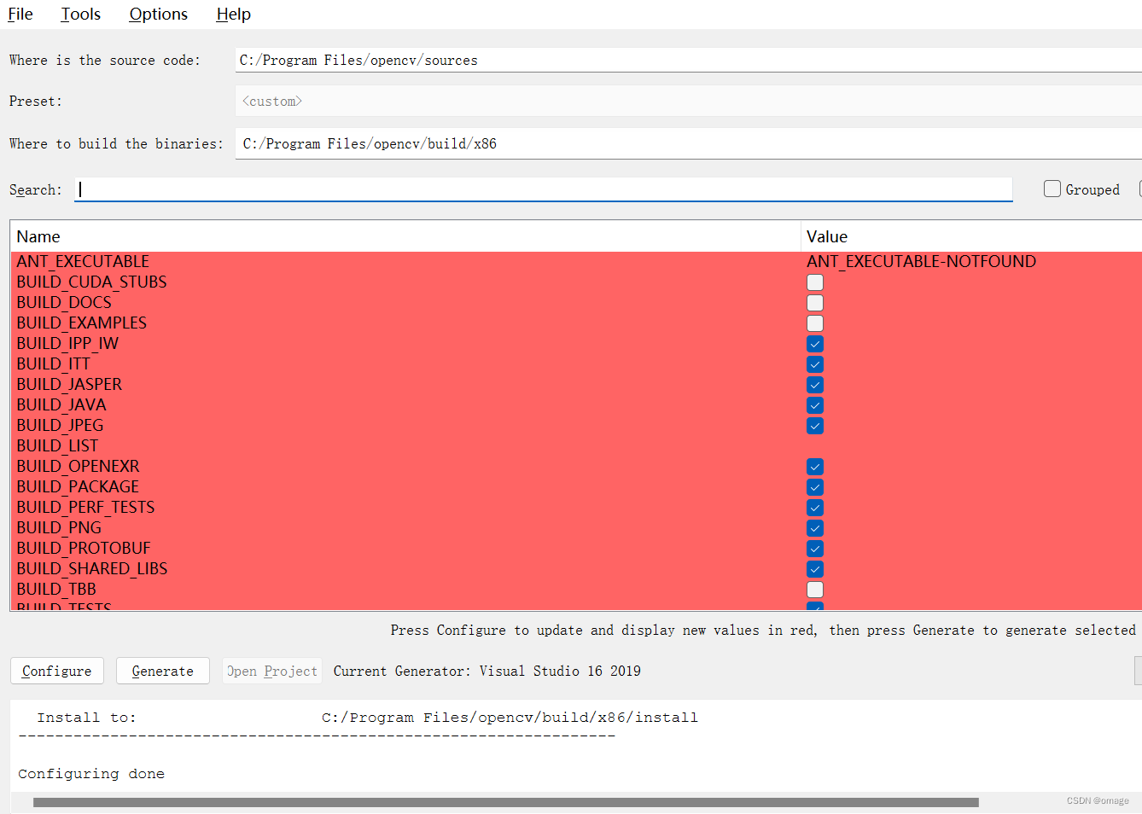Disable the BUILD_JASPER checkbox
This screenshot has height=814, width=1142.
click(815, 385)
